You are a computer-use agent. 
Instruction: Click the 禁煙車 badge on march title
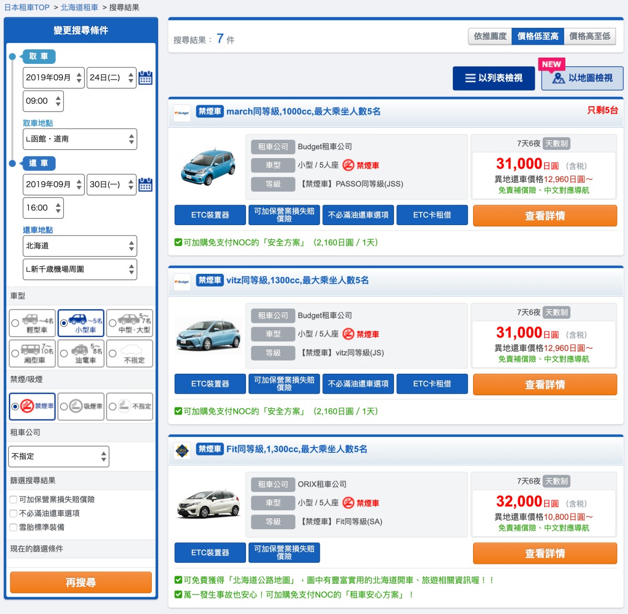tap(210, 111)
